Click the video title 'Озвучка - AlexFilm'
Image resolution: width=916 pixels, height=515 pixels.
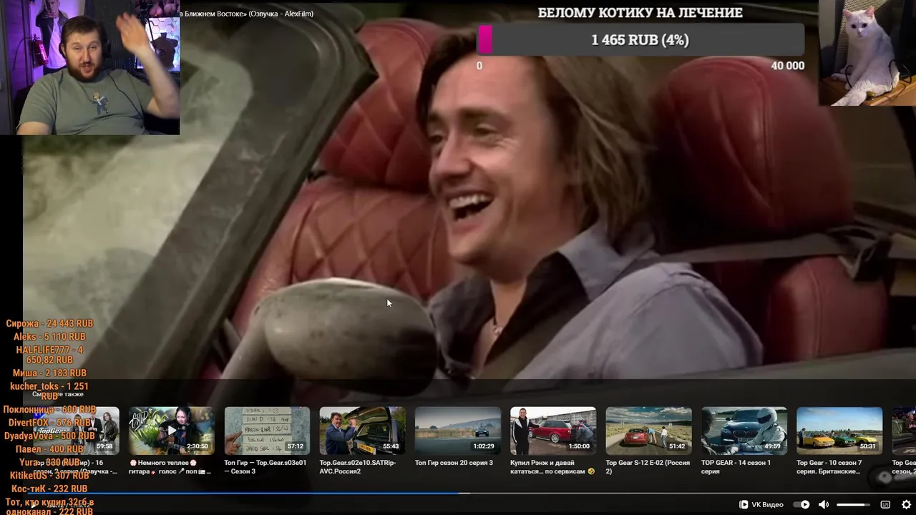click(281, 14)
